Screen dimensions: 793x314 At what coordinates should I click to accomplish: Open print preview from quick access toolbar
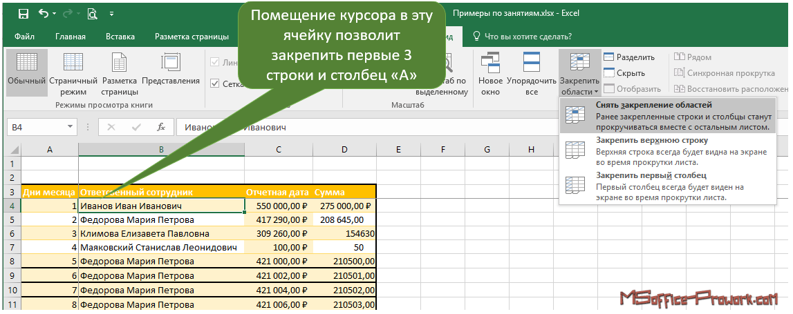[92, 14]
